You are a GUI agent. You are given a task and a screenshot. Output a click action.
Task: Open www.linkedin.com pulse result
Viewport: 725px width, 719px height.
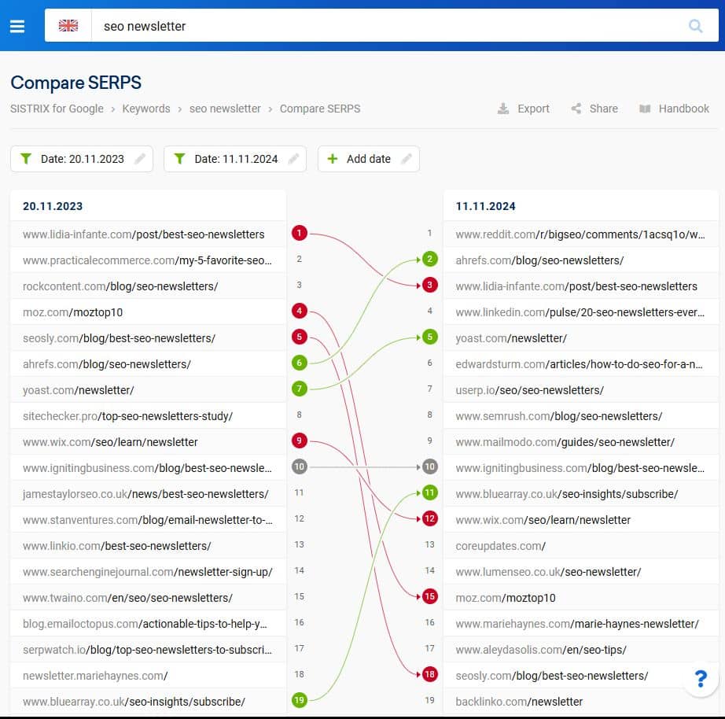coord(580,312)
